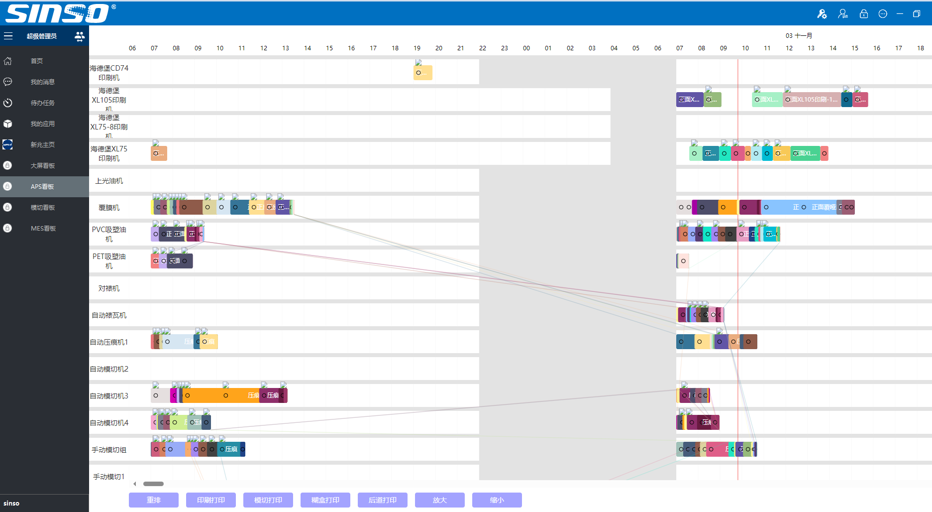The width and height of the screenshot is (932, 512).
Task: Click the 糊盒打印 button
Action: pyautogui.click(x=325, y=500)
